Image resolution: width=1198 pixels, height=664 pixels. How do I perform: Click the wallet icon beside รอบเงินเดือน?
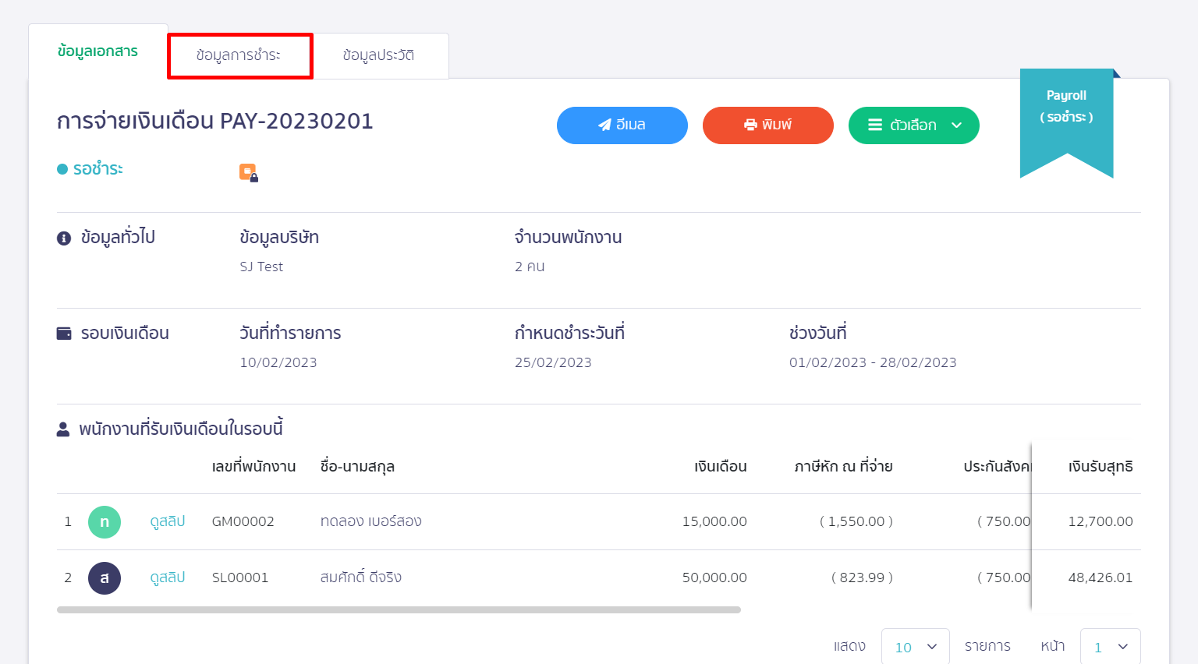[x=66, y=333]
